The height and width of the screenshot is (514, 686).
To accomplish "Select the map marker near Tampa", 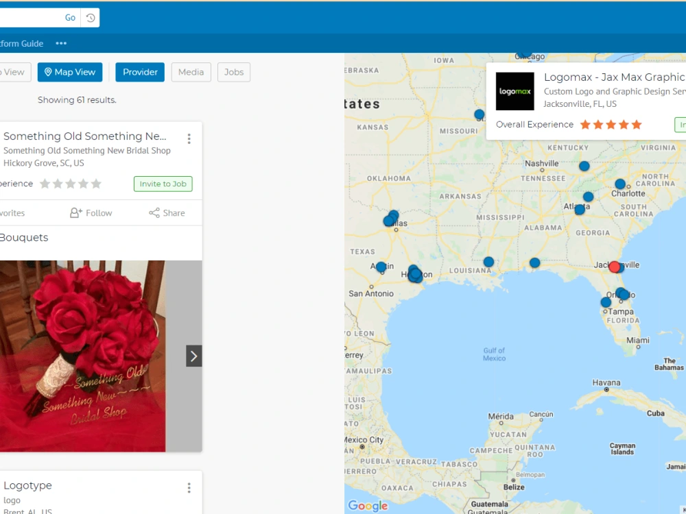I will [606, 302].
